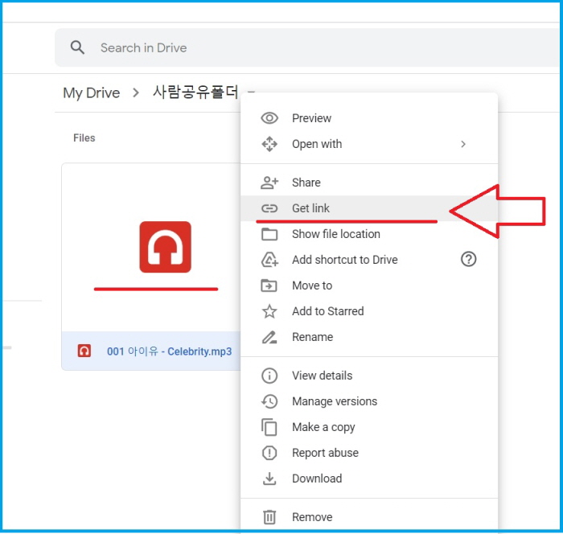Choose Preview from context menu
This screenshot has width=563, height=534.
311,118
